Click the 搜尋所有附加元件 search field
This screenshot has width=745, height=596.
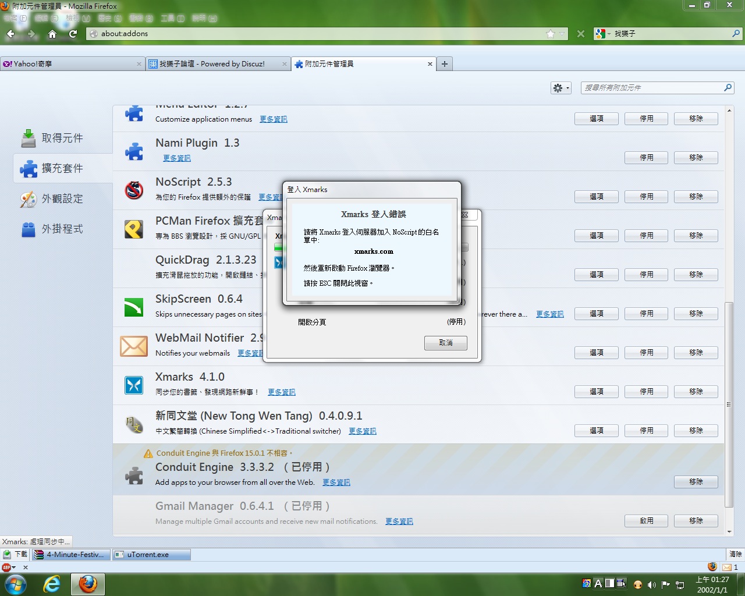coord(652,88)
